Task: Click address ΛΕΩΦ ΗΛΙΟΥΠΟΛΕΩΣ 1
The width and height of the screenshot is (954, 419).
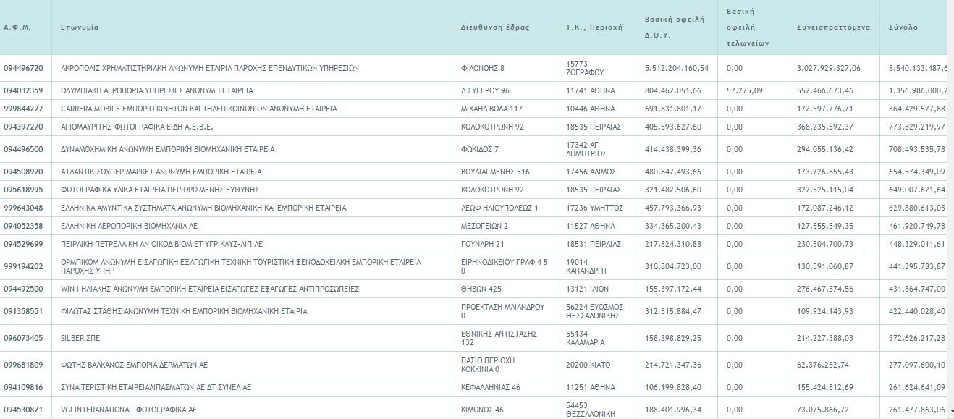Action: [499, 208]
